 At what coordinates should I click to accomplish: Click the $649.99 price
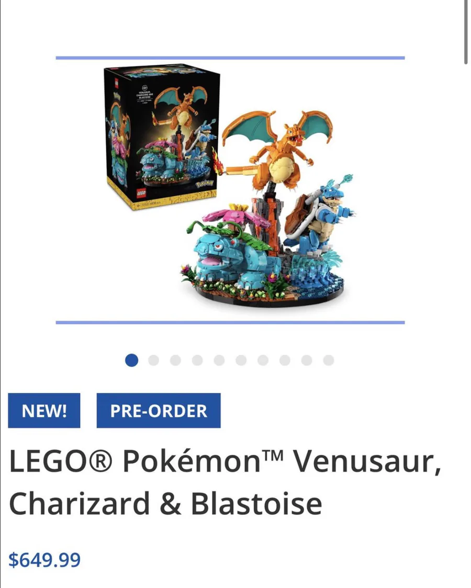pyautogui.click(x=44, y=560)
